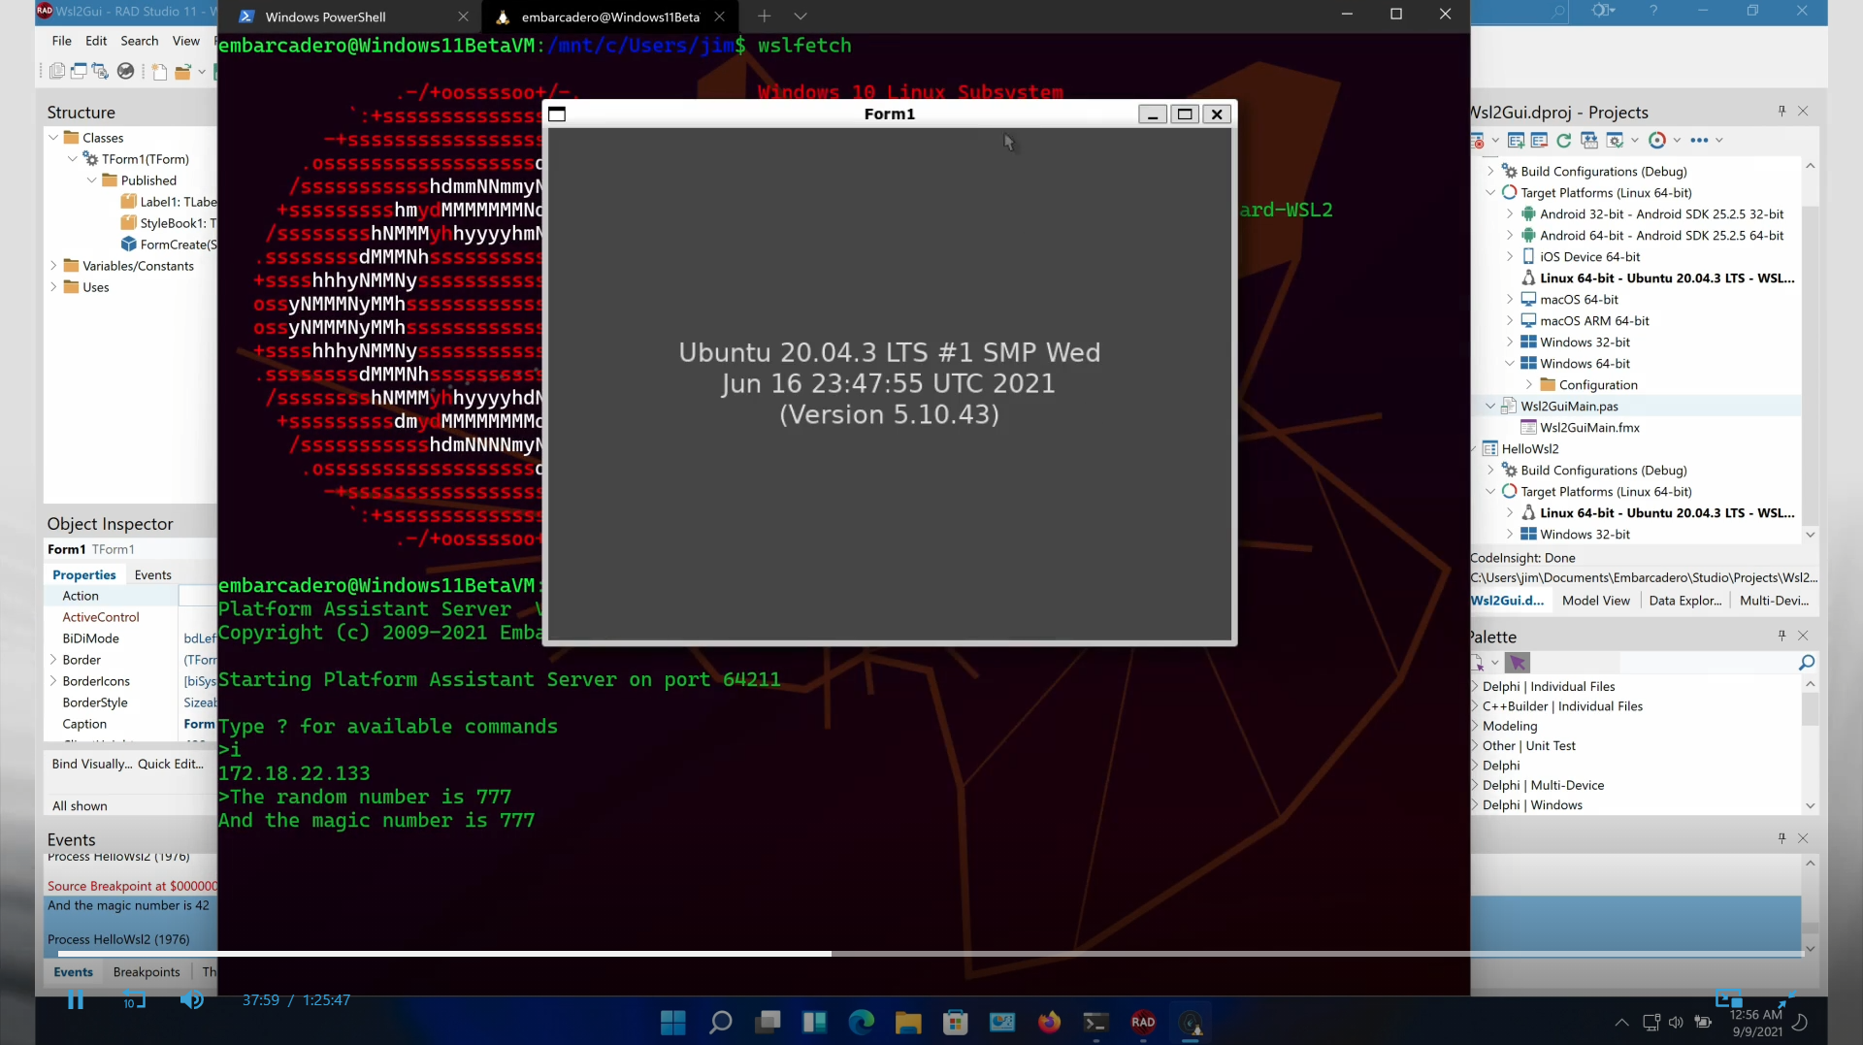Screen dimensions: 1863x1045
Task: Open Windows Terminal from the taskbar
Action: (x=1095, y=1022)
